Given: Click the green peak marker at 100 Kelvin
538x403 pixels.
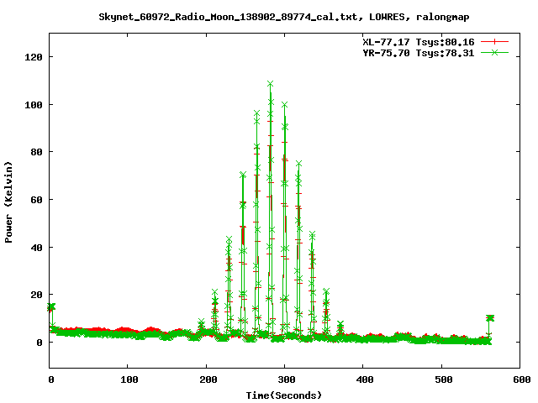Looking at the screenshot, I should pos(284,105).
